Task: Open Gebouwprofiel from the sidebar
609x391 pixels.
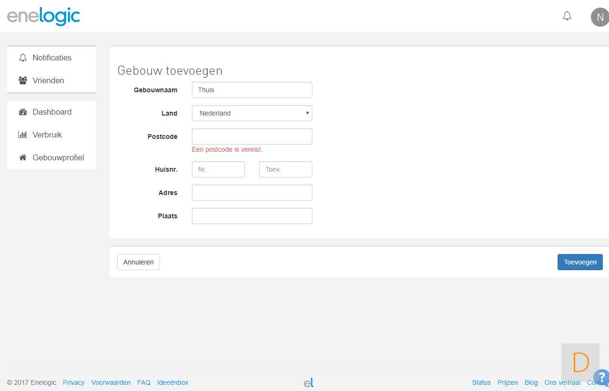Action: (58, 157)
